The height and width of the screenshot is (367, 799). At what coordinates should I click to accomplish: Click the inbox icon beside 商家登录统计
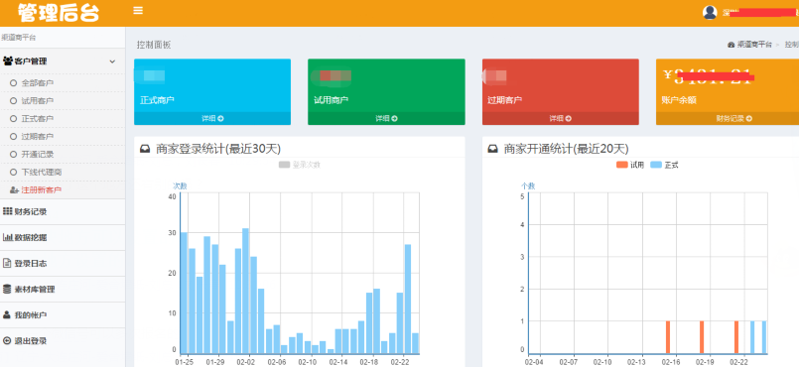[x=145, y=149]
